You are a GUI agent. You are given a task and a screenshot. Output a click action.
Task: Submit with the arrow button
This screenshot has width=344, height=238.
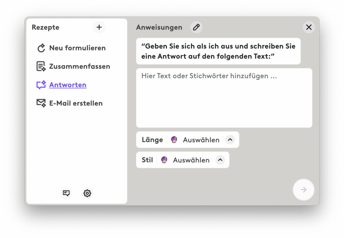click(303, 190)
